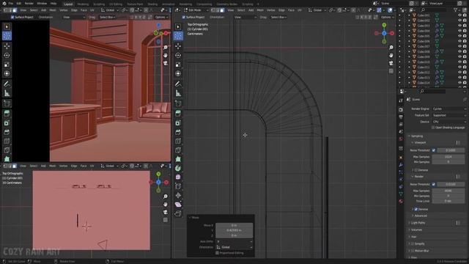Open the Tool properties tab

pyautogui.click(x=401, y=101)
